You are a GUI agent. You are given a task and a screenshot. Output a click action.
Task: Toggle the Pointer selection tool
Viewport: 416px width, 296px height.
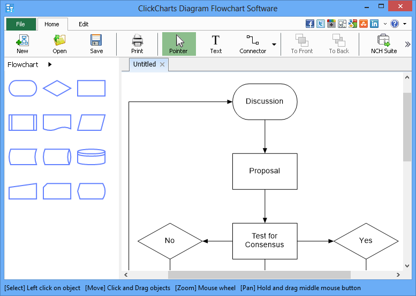[179, 44]
